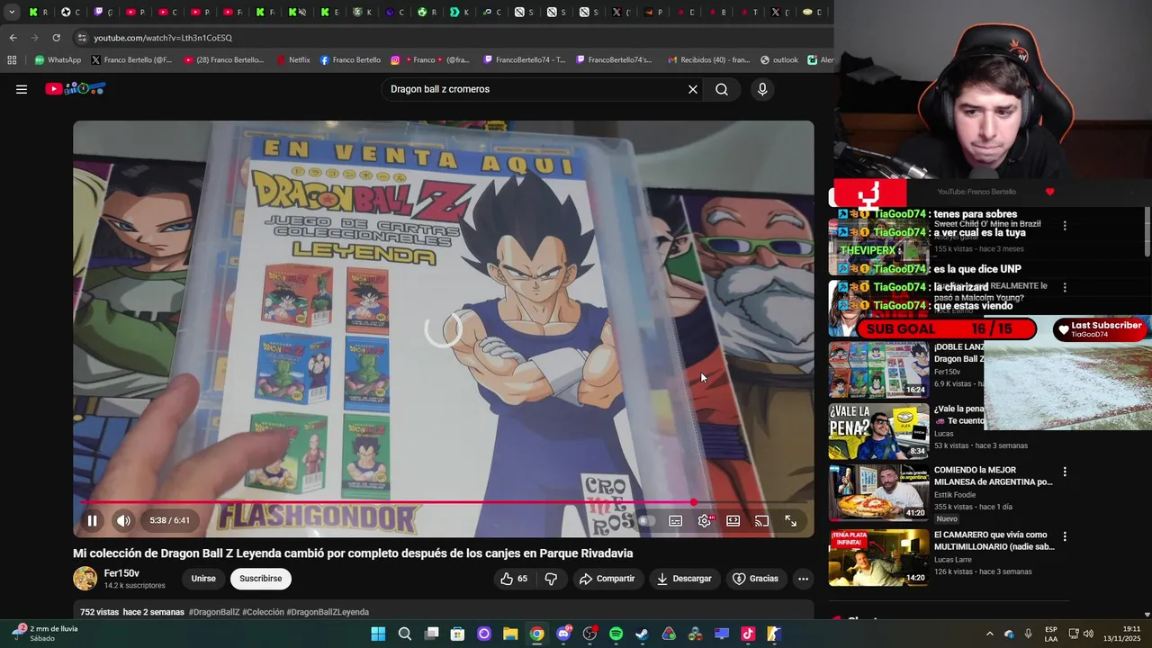The width and height of the screenshot is (1152, 648).
Task: Open site information icon in address bar
Action: point(82,38)
